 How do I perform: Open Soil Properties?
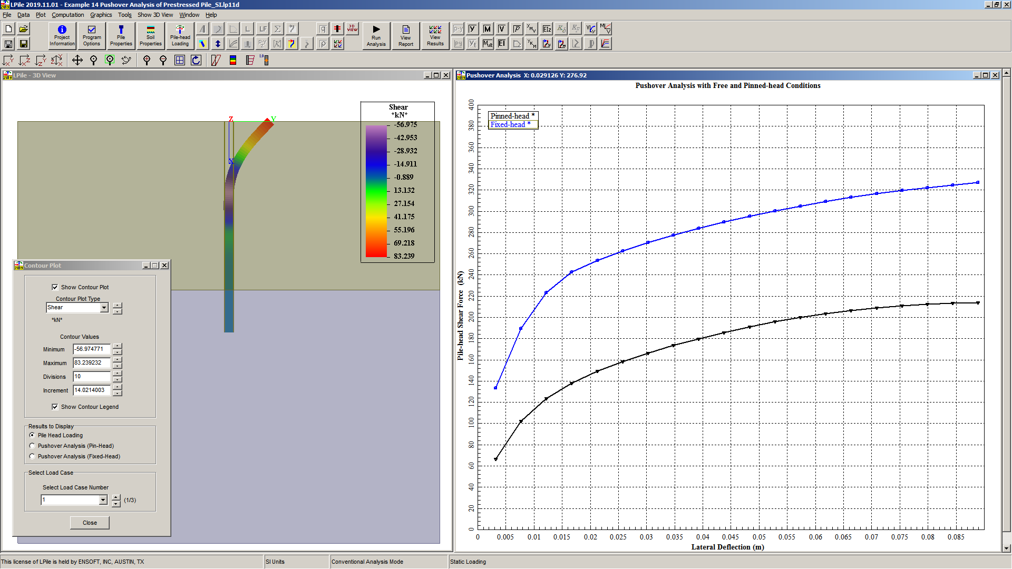(151, 36)
